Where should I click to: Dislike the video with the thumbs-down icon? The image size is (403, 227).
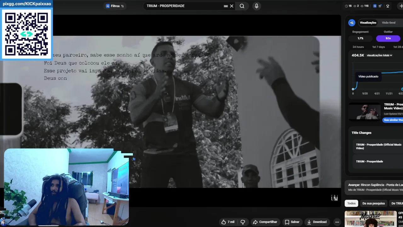coord(243,222)
